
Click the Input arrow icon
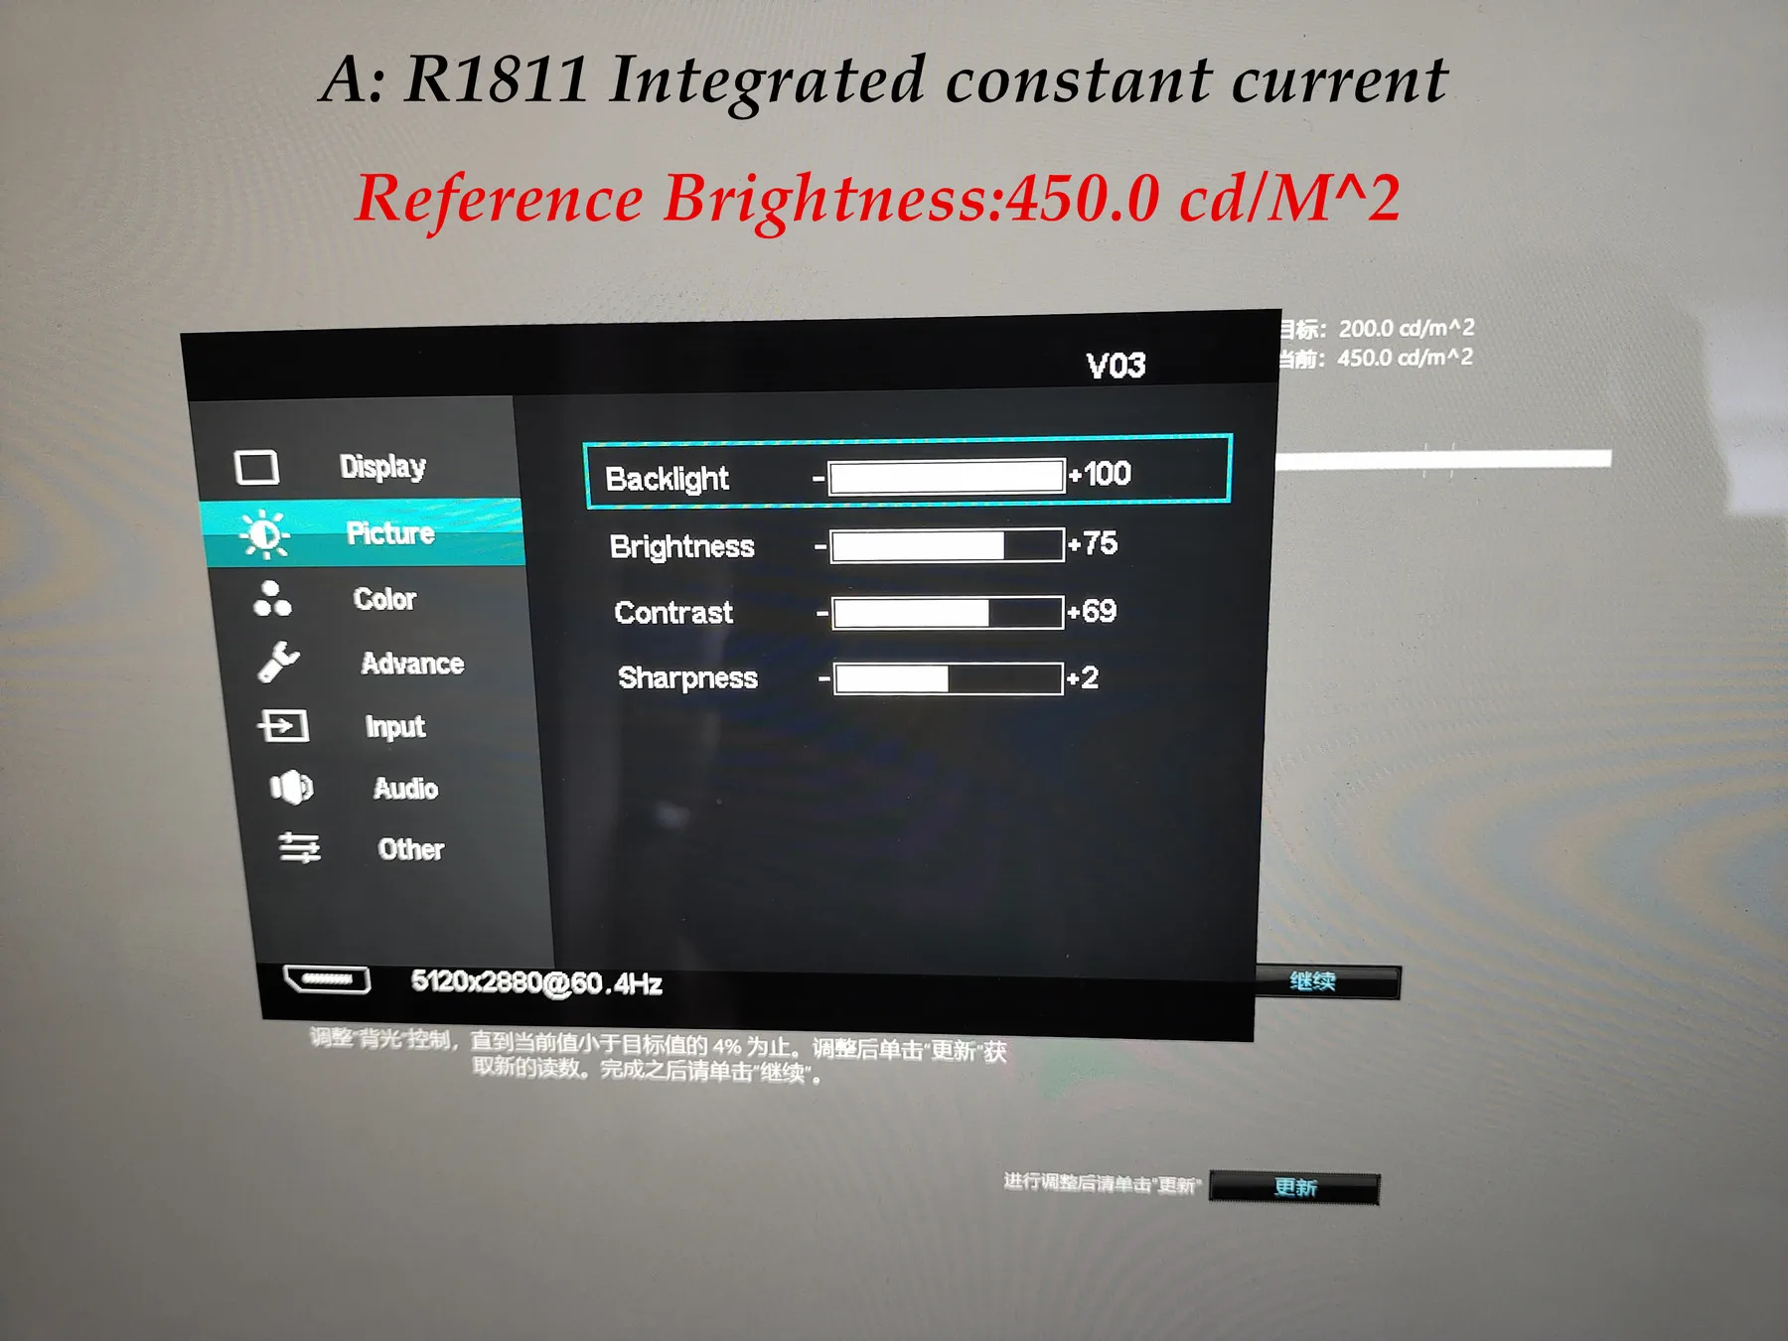click(283, 725)
